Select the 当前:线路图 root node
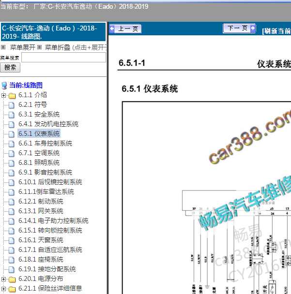The width and height of the screenshot is (291, 294). (26, 85)
